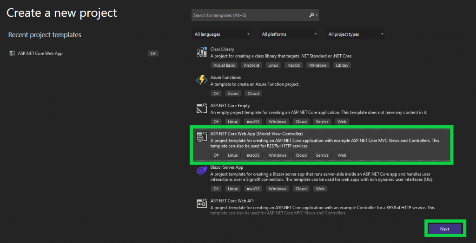Click the Linux tag under Class Library
This screenshot has height=243, width=476.
tap(273, 65)
